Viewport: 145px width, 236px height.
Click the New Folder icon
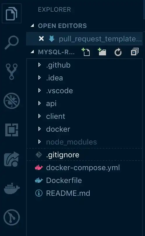[x=102, y=52]
